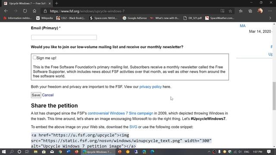Image resolution: width=276 pixels, height=155 pixels.
Task: Open Firefox from the taskbar
Action: (77, 152)
